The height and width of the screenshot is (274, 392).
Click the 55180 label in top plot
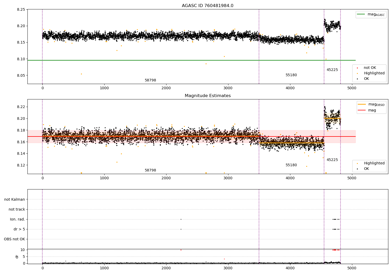(291, 75)
